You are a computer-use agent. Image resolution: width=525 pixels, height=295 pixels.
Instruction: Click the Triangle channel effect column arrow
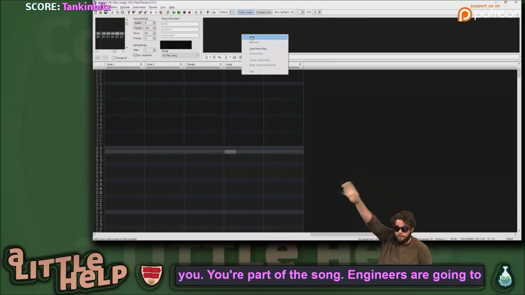tap(221, 64)
